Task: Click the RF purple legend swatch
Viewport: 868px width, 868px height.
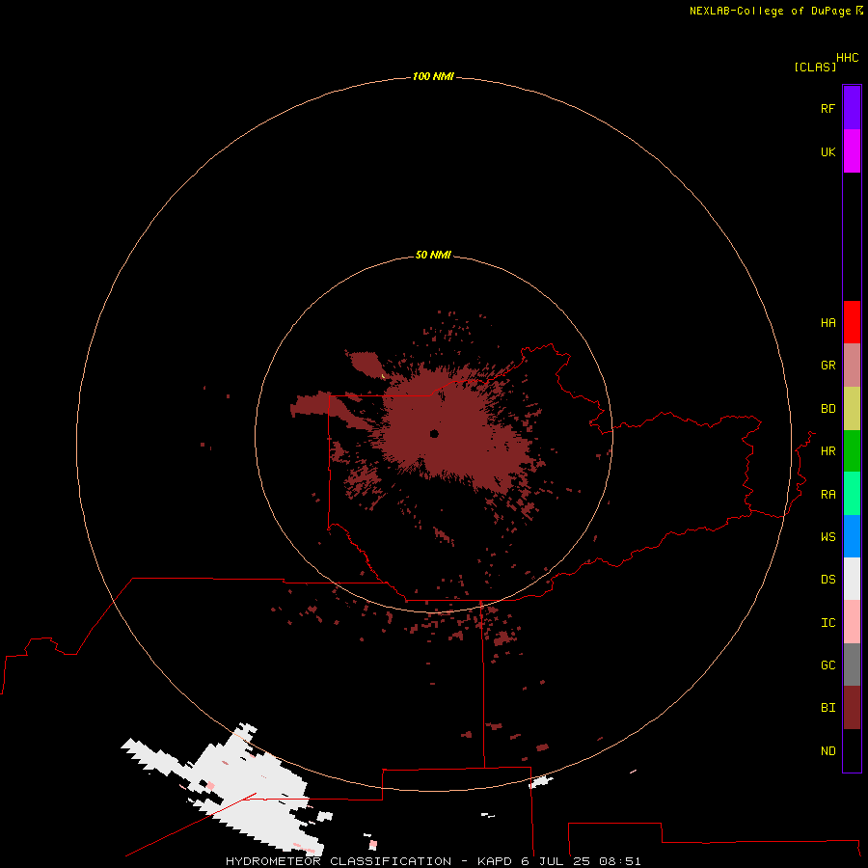Action: pos(852,108)
